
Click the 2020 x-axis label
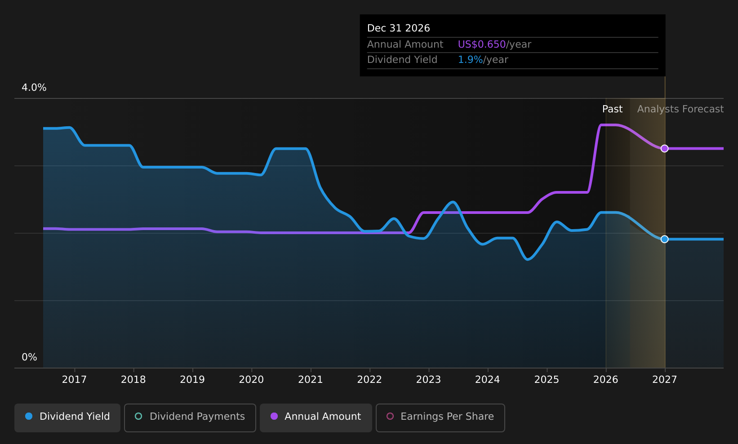[x=251, y=380]
